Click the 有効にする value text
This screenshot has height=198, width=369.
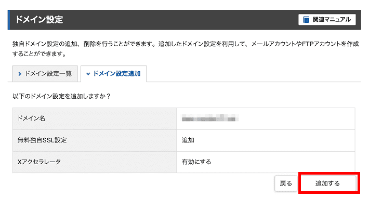[x=196, y=162]
